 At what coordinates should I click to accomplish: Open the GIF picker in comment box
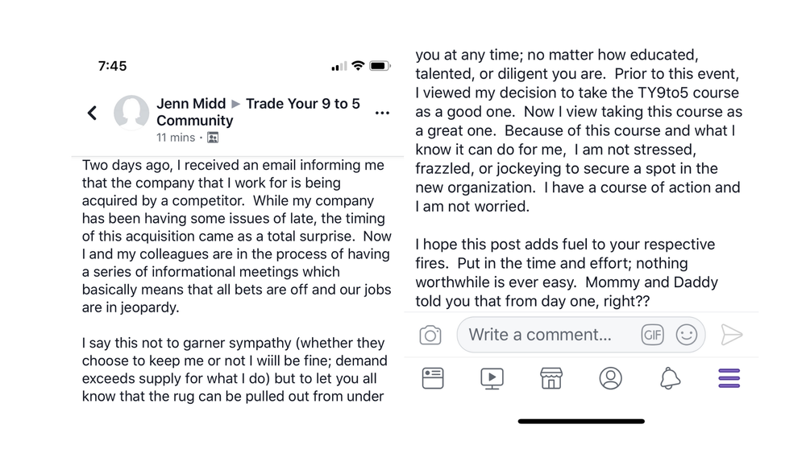coord(652,335)
